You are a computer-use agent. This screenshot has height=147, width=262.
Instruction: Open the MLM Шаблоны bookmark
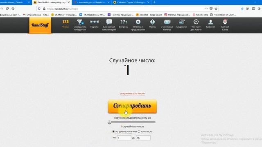tap(92, 15)
